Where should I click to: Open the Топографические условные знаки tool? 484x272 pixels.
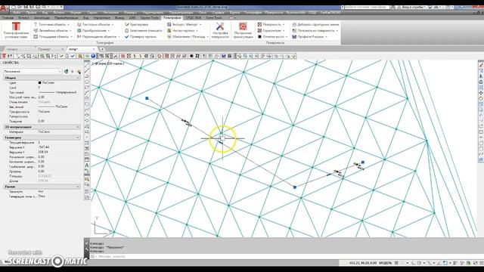point(16,30)
